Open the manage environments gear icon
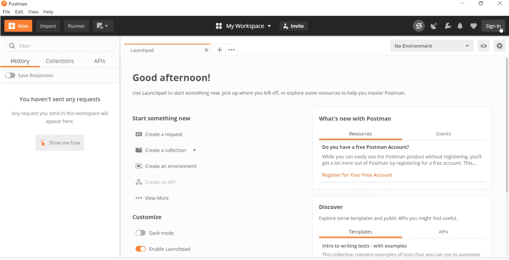Screen dimensions: 509x260 pos(499,46)
